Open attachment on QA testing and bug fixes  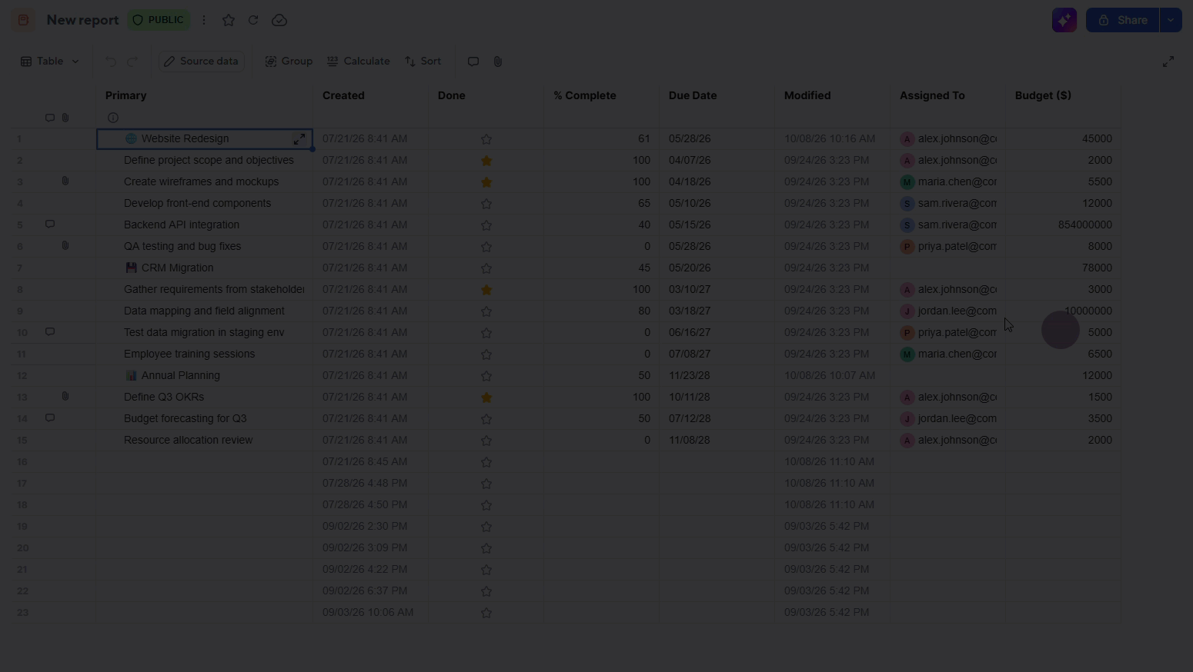[65, 246]
